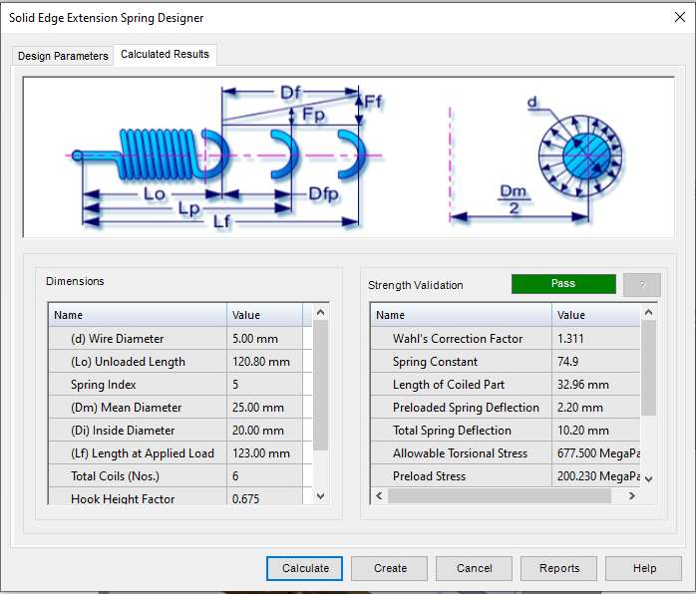
Task: Click the question mark button beside Pass
Action: pyautogui.click(x=642, y=285)
